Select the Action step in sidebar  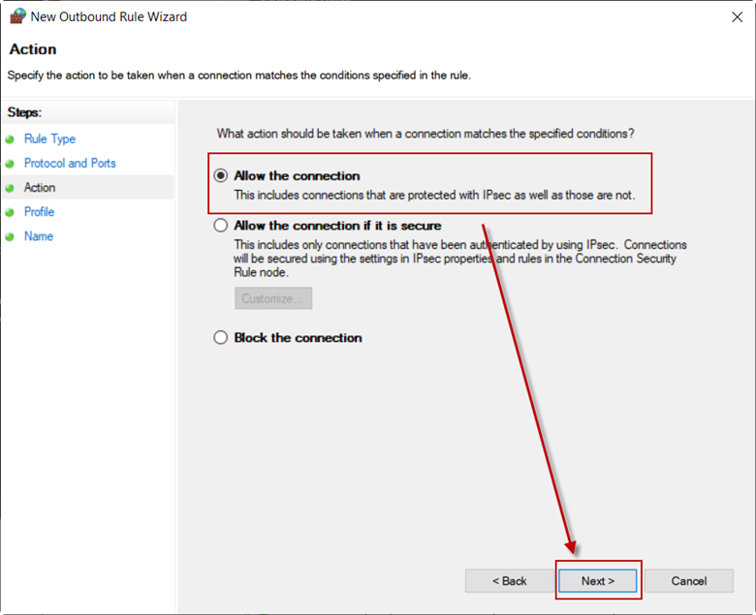[40, 187]
